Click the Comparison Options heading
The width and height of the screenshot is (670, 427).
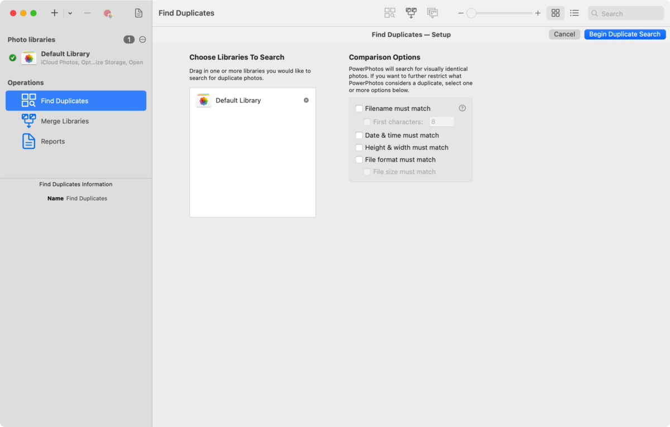pyautogui.click(x=385, y=57)
